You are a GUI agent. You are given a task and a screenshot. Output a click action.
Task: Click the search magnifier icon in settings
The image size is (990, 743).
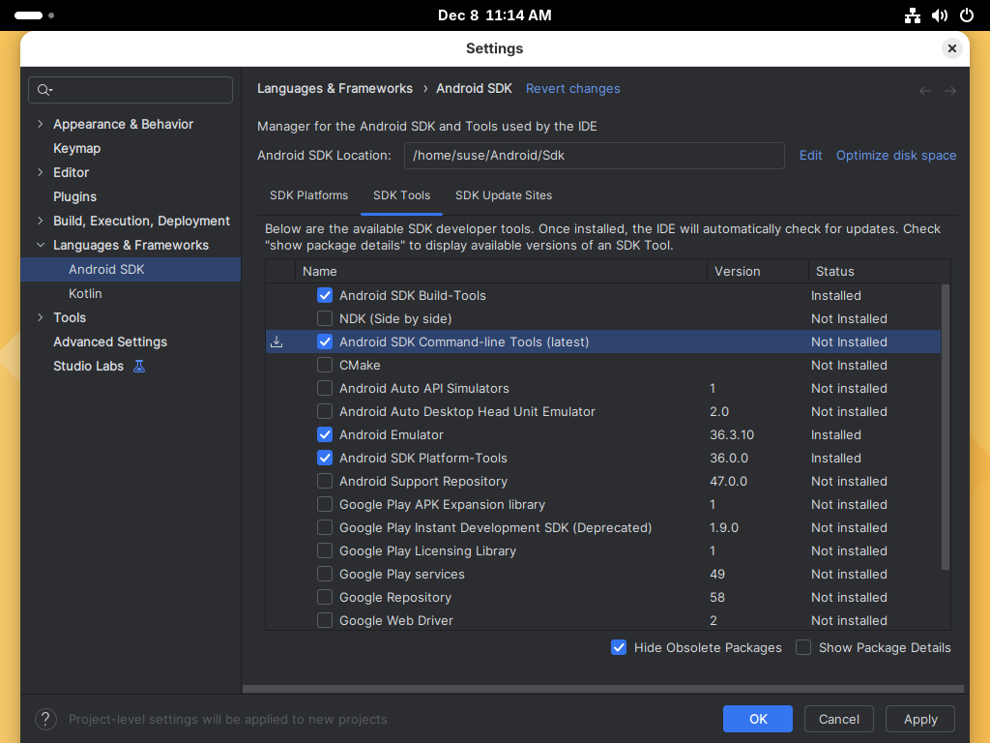44,90
